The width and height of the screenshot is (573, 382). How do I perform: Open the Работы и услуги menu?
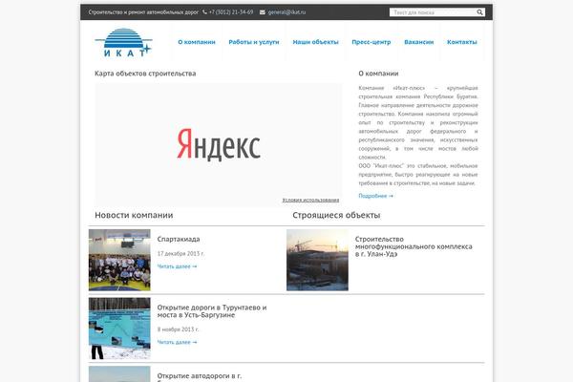pyautogui.click(x=254, y=42)
